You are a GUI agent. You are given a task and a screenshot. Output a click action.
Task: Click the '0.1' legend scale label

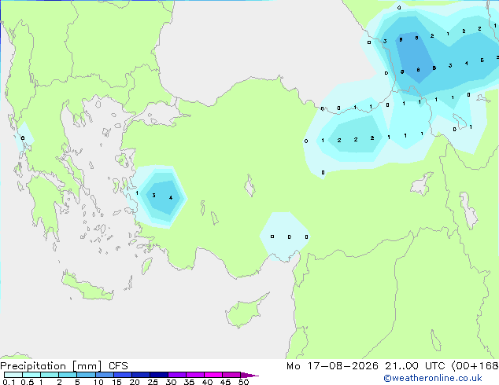click(x=9, y=382)
